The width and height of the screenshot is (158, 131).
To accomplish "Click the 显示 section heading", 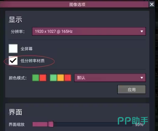I will [x=15, y=19].
